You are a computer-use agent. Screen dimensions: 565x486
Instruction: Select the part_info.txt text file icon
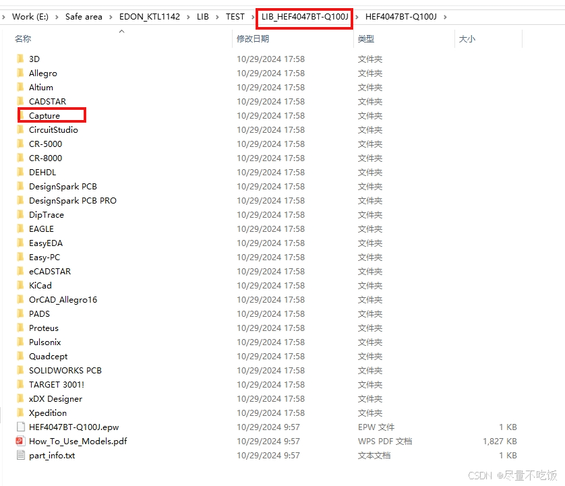(20, 455)
